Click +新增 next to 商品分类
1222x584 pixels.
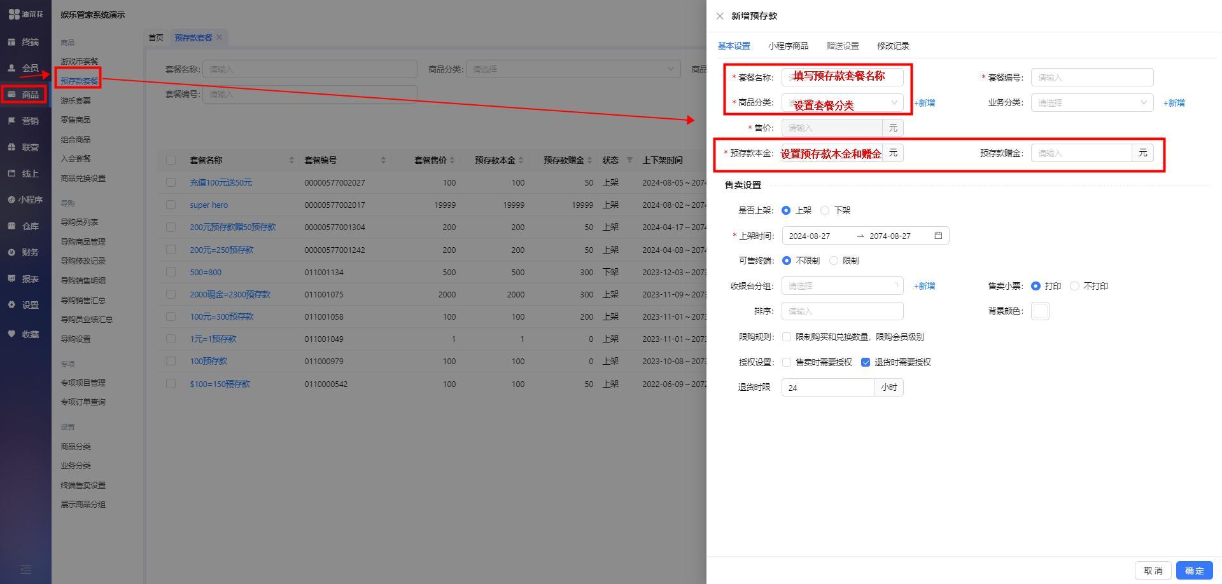[x=924, y=103]
